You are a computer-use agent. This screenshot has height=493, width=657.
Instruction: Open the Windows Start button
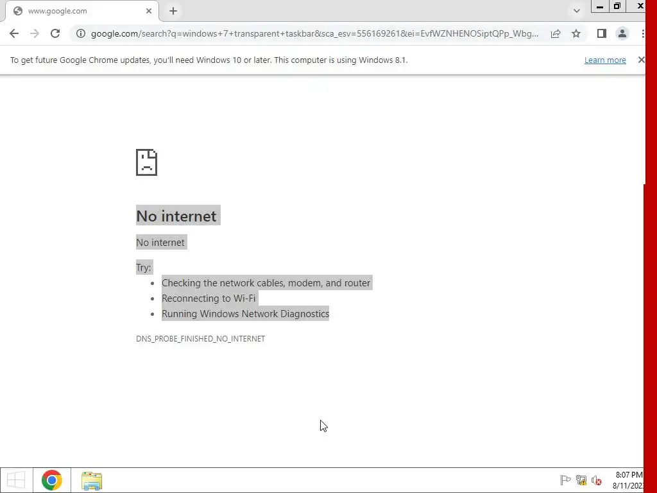[x=16, y=480]
